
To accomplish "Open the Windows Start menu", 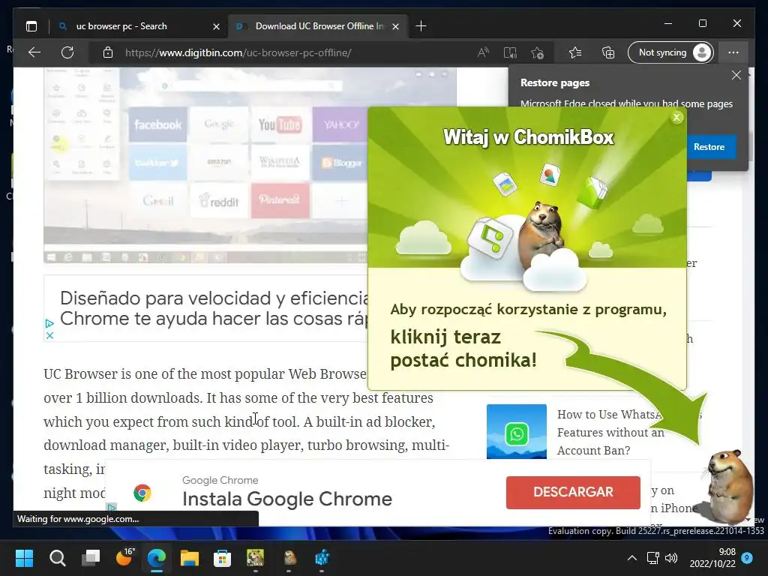I will point(24,557).
